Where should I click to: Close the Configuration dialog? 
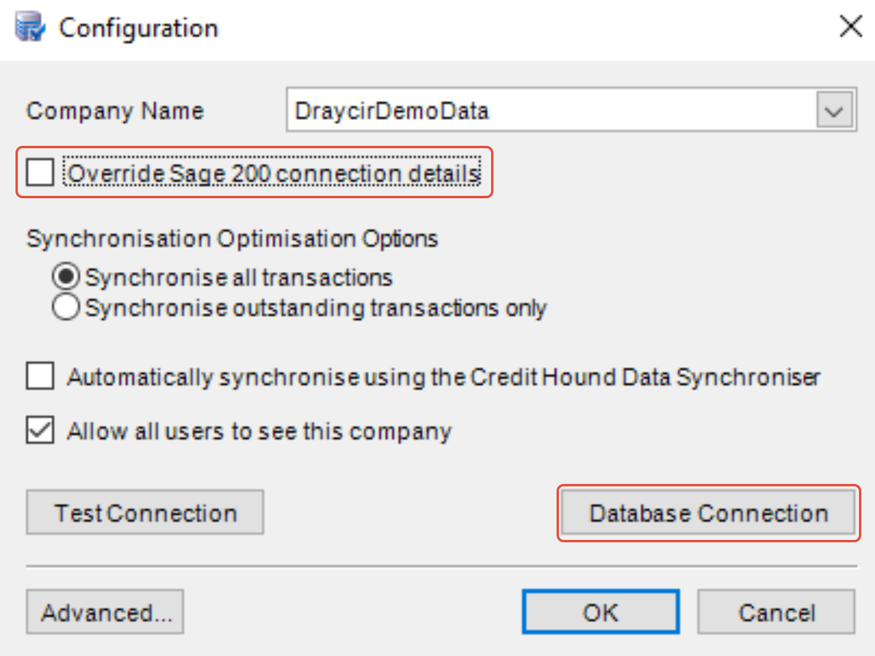(851, 27)
